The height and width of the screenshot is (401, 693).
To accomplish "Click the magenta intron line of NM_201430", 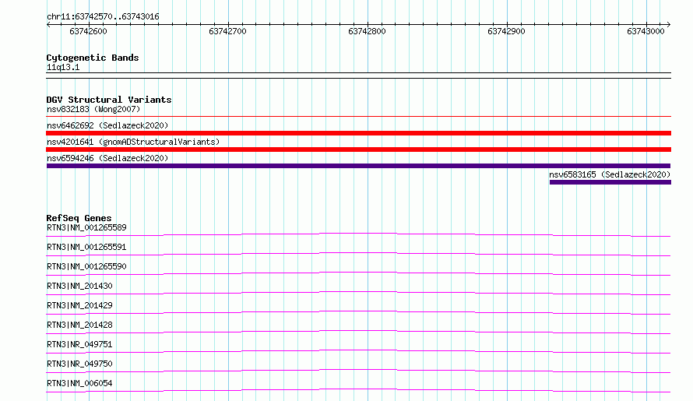I will tap(358, 292).
